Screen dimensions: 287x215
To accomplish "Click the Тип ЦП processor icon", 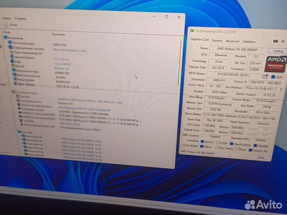I will pos(18,96).
